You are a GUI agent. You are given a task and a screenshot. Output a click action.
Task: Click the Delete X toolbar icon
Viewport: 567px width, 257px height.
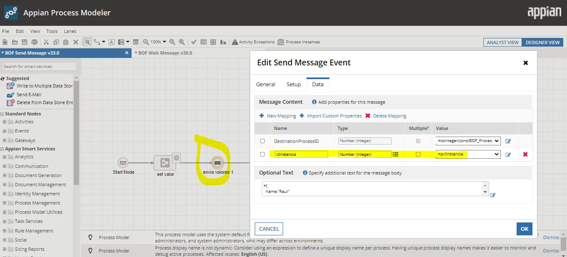[x=76, y=42]
